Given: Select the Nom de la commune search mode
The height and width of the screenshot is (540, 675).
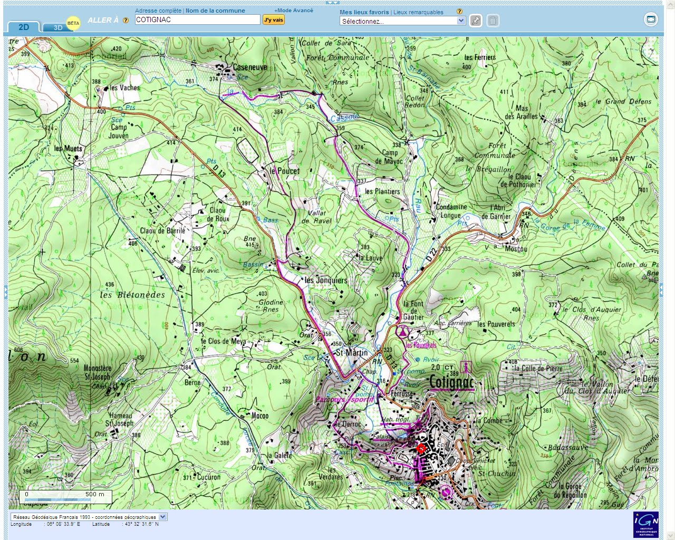Looking at the screenshot, I should point(215,11).
